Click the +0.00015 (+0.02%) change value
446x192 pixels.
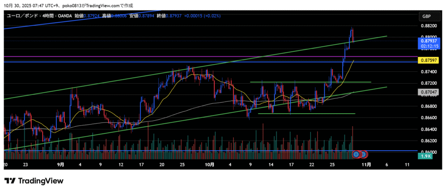coord(202,16)
